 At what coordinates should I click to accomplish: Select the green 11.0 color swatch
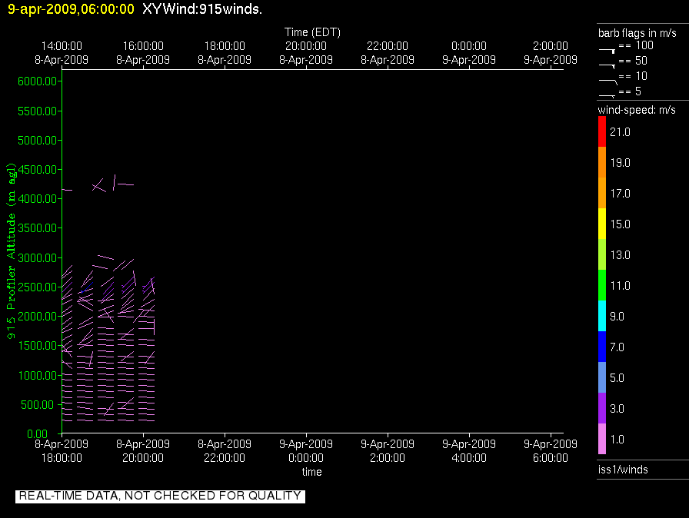point(602,285)
